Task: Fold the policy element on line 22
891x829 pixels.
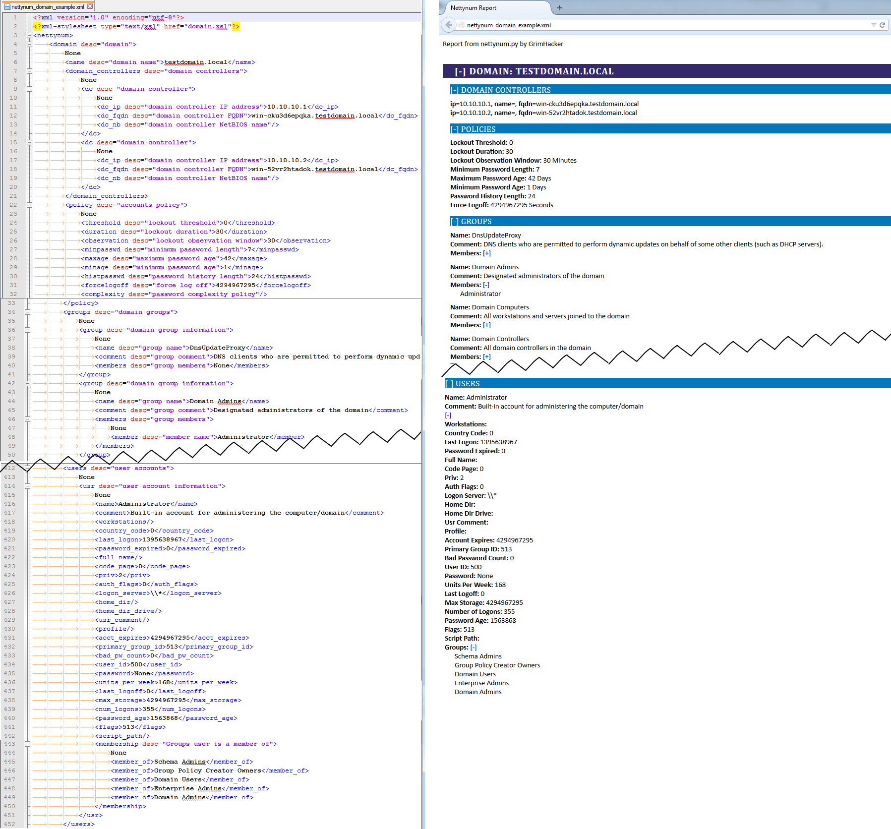Action: tap(29, 205)
